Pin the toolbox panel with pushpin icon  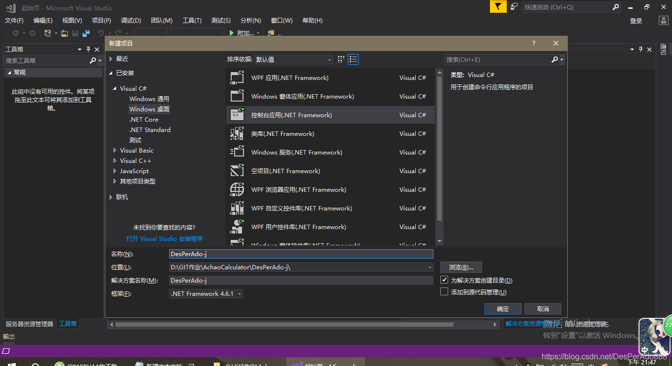tap(89, 49)
